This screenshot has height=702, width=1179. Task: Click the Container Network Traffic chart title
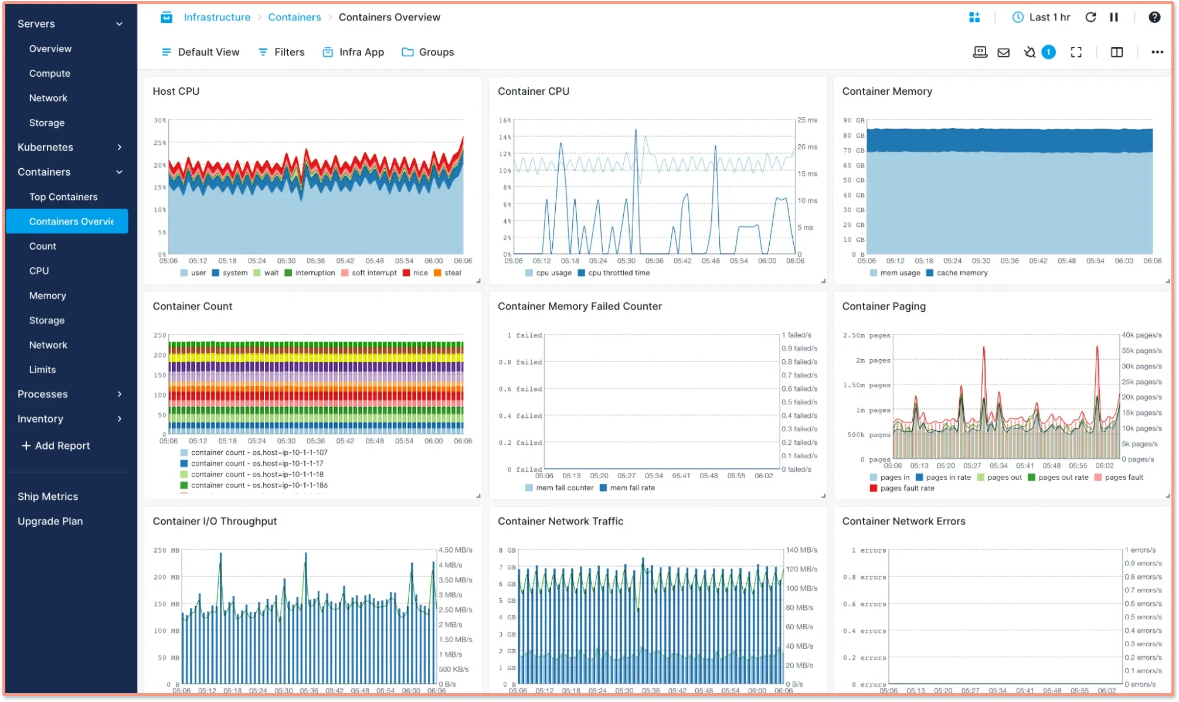[x=560, y=521]
